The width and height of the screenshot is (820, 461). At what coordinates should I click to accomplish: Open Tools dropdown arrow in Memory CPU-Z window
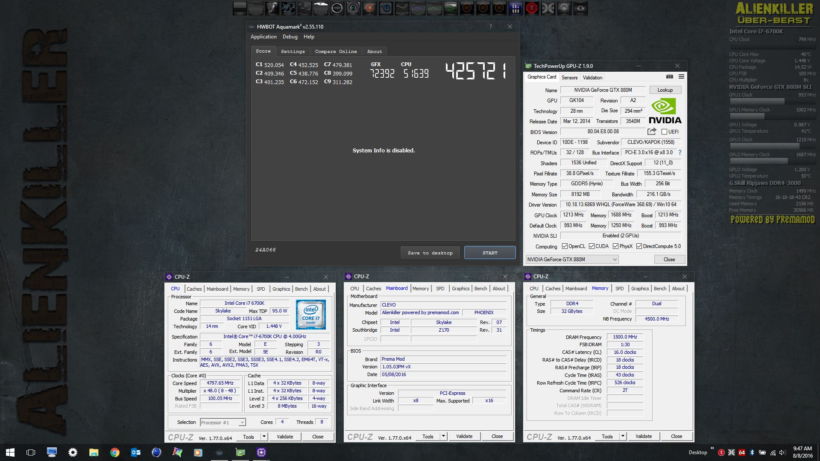pyautogui.click(x=623, y=436)
